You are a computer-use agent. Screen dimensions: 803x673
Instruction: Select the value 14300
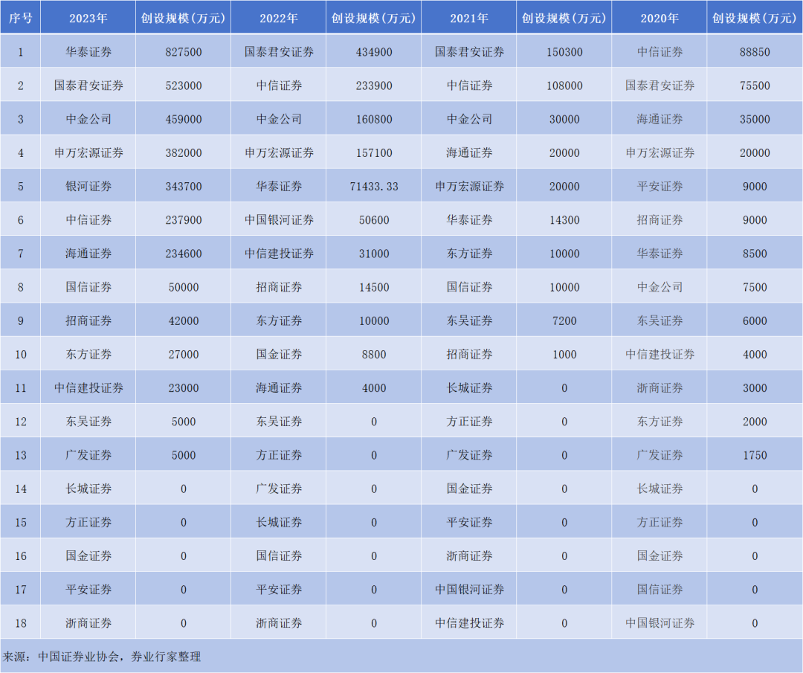pyautogui.click(x=564, y=220)
